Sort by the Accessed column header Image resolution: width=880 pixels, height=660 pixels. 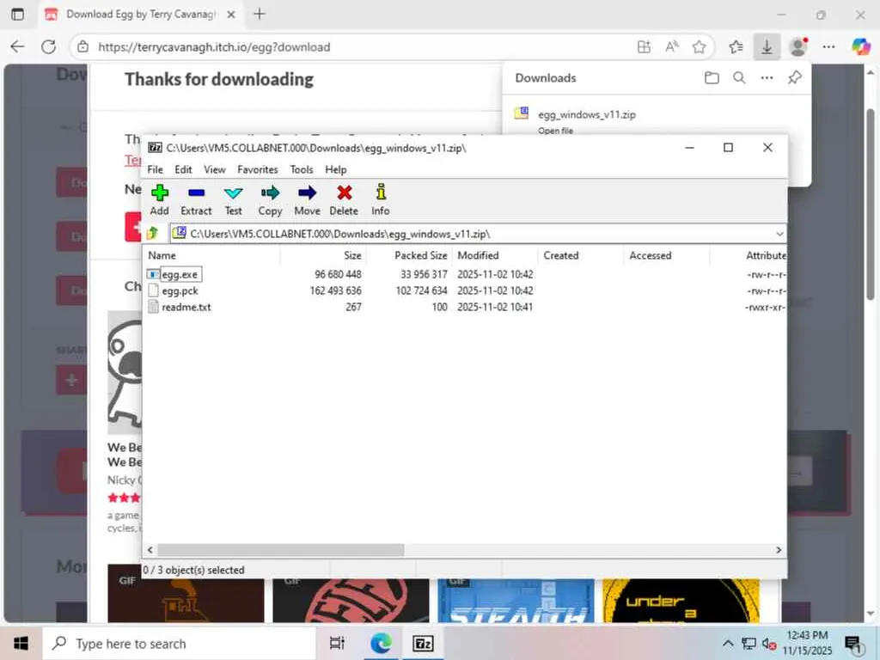click(667, 255)
